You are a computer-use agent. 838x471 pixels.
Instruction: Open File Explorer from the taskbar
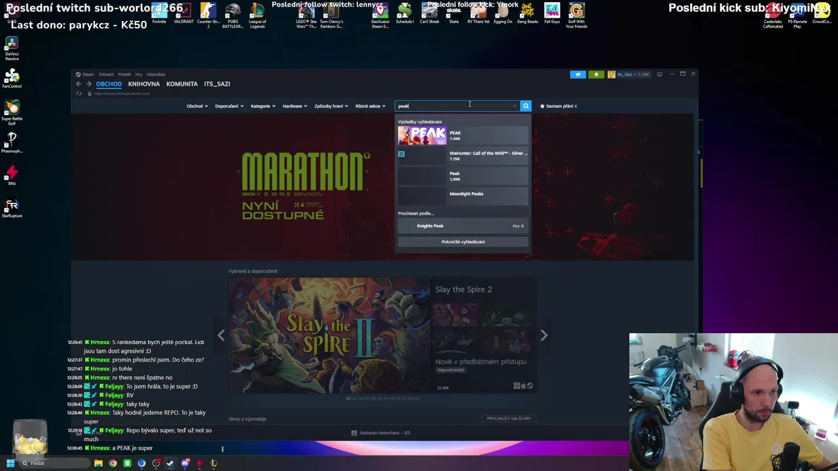98,463
